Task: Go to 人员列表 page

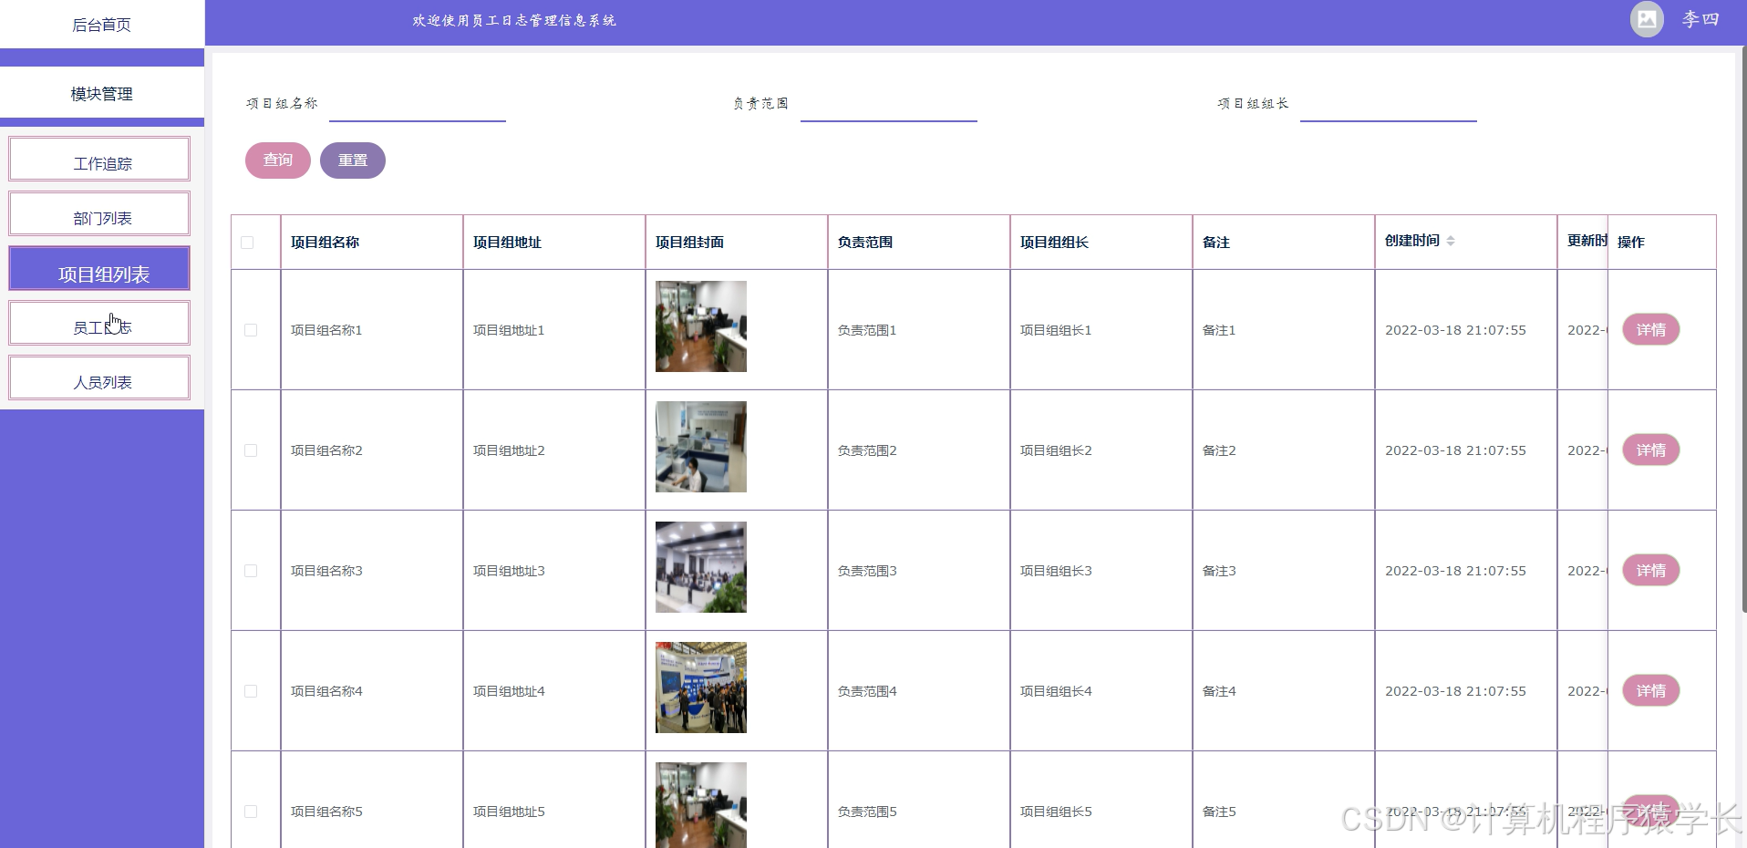Action: point(99,378)
